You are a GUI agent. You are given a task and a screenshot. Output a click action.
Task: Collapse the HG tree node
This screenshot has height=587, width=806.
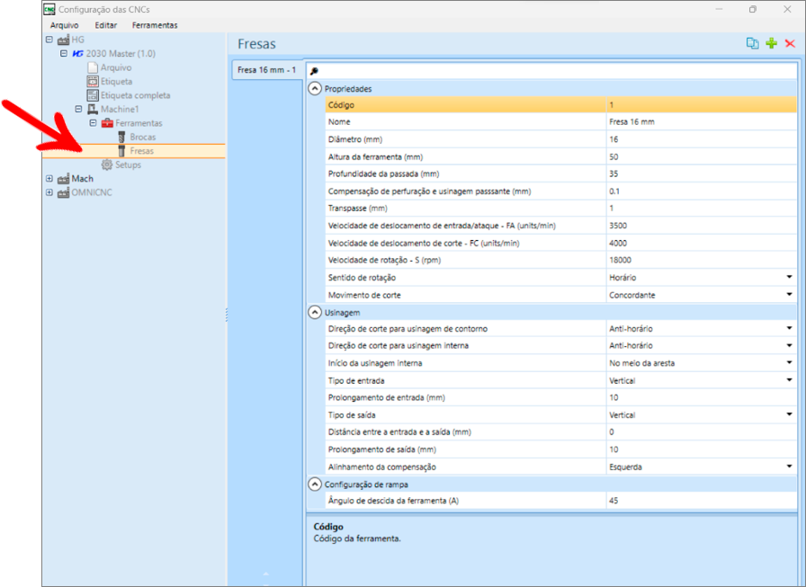(x=49, y=40)
